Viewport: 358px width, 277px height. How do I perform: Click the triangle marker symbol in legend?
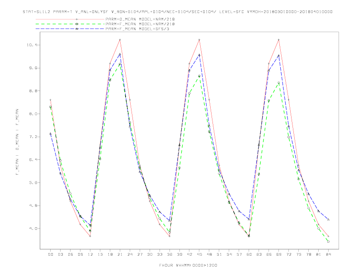tap(77, 29)
